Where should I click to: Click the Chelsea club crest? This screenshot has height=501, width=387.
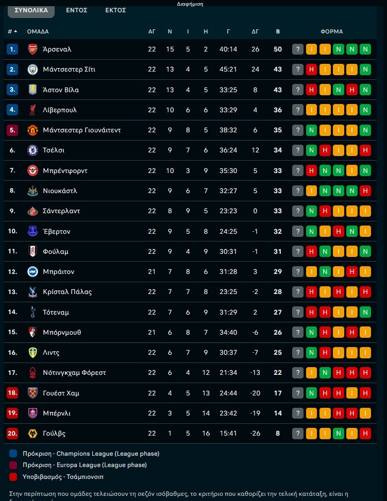32,150
